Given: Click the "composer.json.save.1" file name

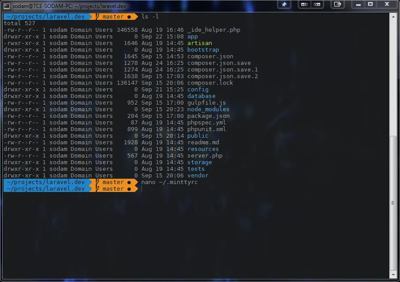Looking at the screenshot, I should pos(222,70).
